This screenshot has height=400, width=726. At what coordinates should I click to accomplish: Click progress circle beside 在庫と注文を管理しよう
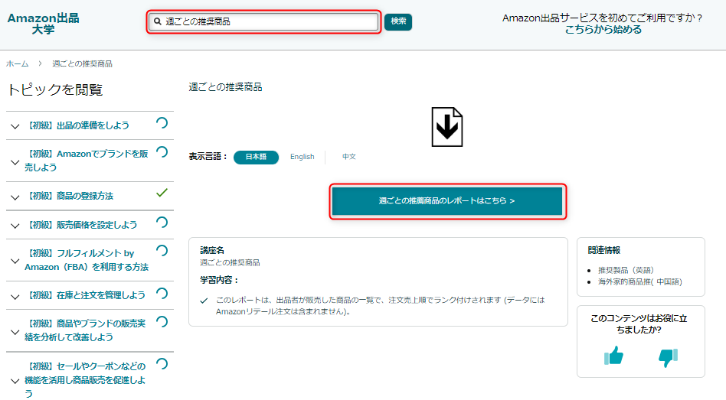click(162, 293)
